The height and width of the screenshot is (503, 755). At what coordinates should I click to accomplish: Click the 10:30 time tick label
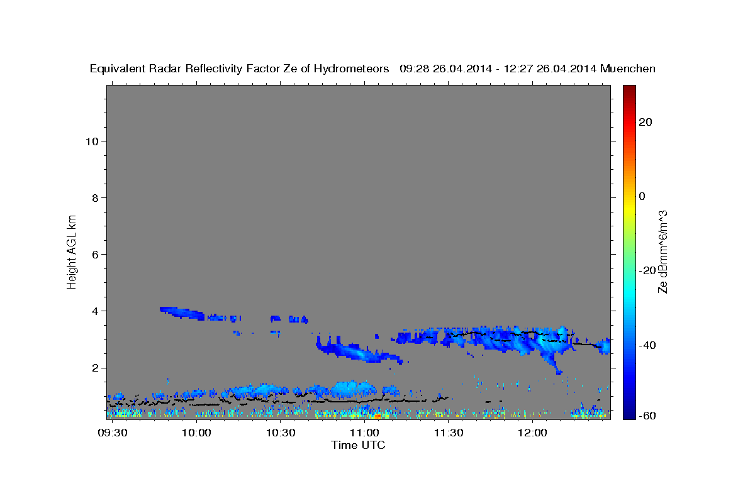281,433
